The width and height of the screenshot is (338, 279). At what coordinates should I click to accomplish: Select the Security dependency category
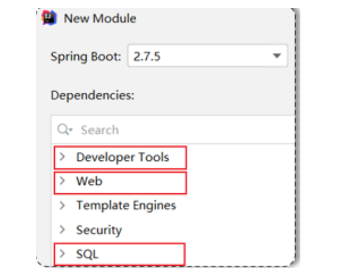click(x=99, y=230)
